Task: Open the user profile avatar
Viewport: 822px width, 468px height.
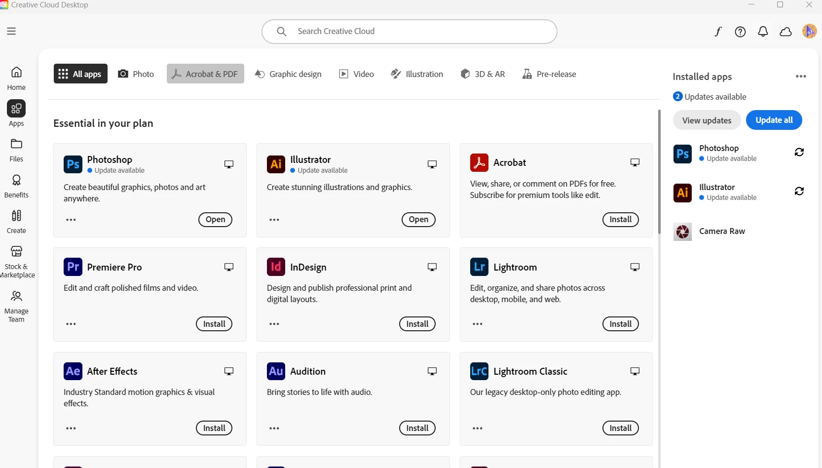Action: pyautogui.click(x=809, y=31)
